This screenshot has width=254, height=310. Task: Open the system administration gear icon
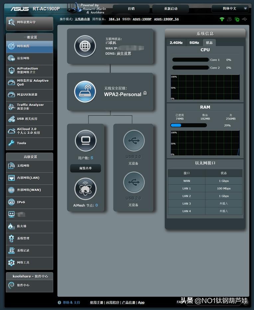(x=11, y=239)
